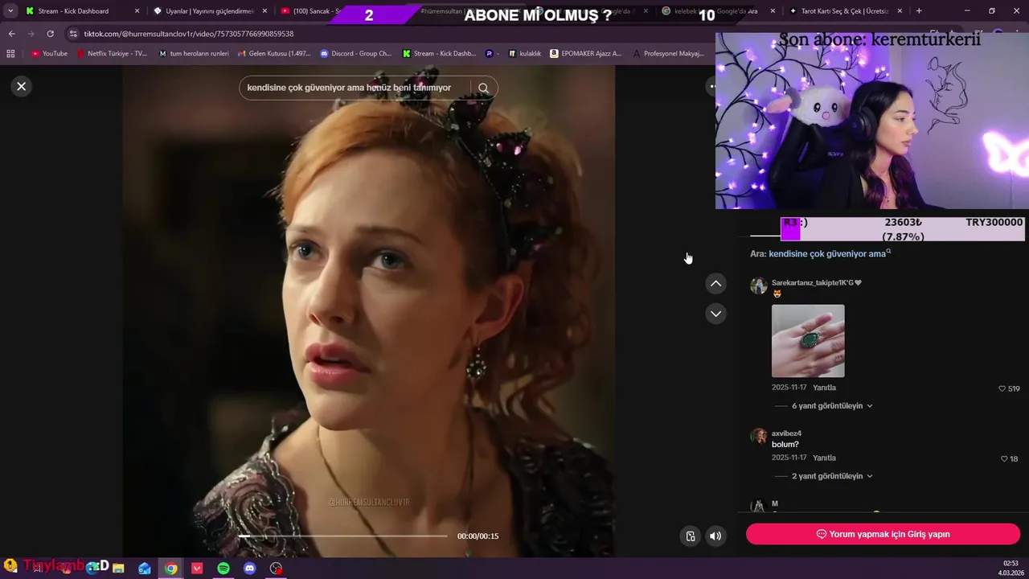Open the axvibez4 username link

click(786, 433)
